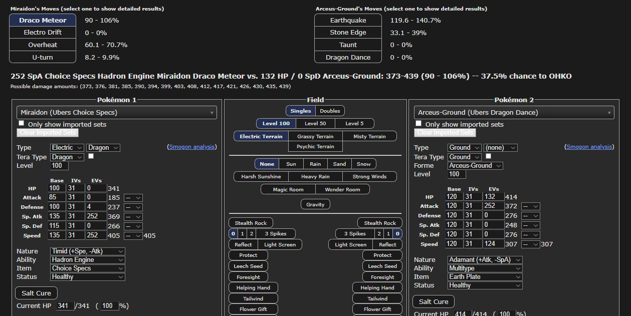Set weather to Rain
Image resolution: width=631 pixels, height=316 pixels.
[x=315, y=164]
